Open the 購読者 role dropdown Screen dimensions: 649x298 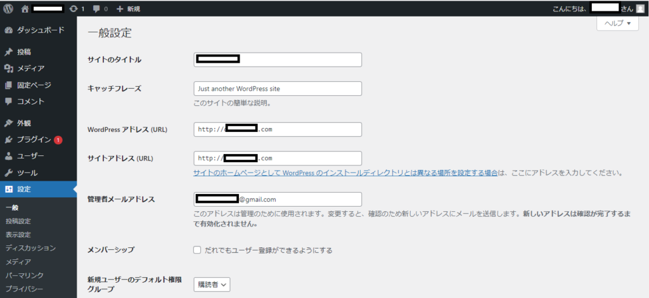click(x=212, y=284)
